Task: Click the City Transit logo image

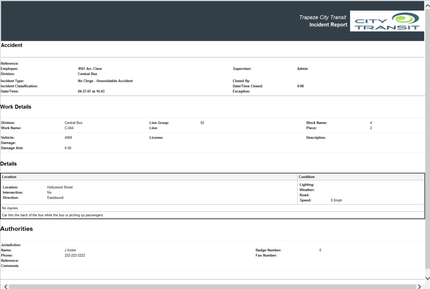Action: (x=387, y=21)
